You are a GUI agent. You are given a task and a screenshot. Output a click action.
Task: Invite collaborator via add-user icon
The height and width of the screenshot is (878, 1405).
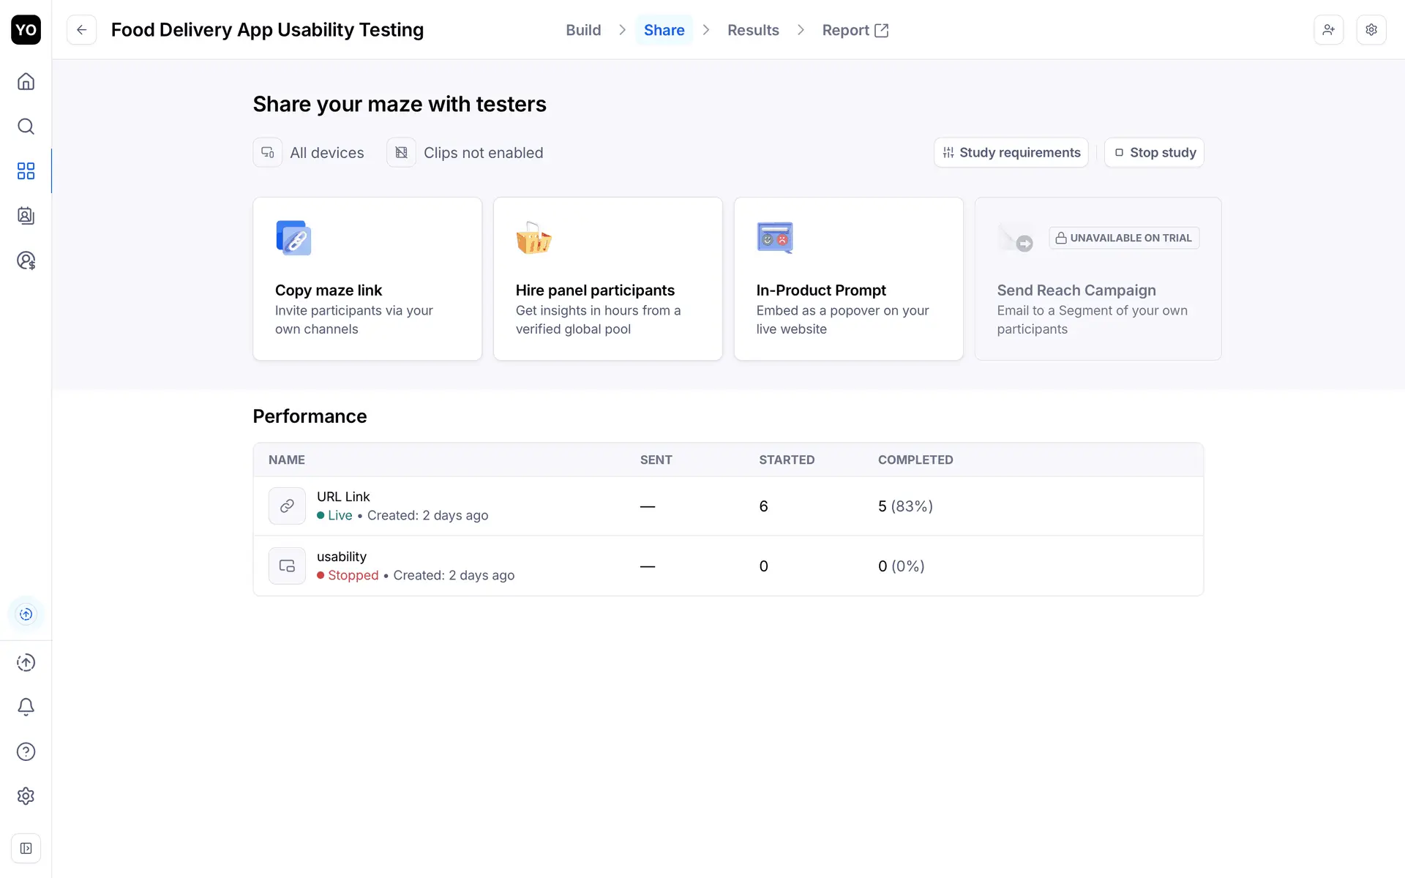[1328, 30]
